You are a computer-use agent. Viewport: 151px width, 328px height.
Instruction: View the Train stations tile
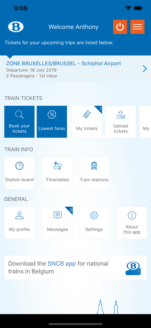point(94,173)
